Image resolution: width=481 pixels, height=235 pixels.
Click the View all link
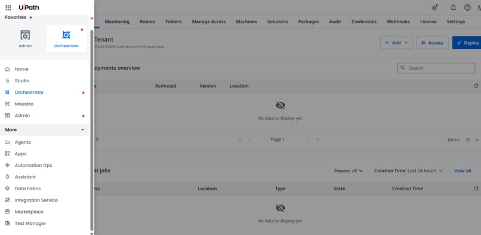[x=462, y=171]
